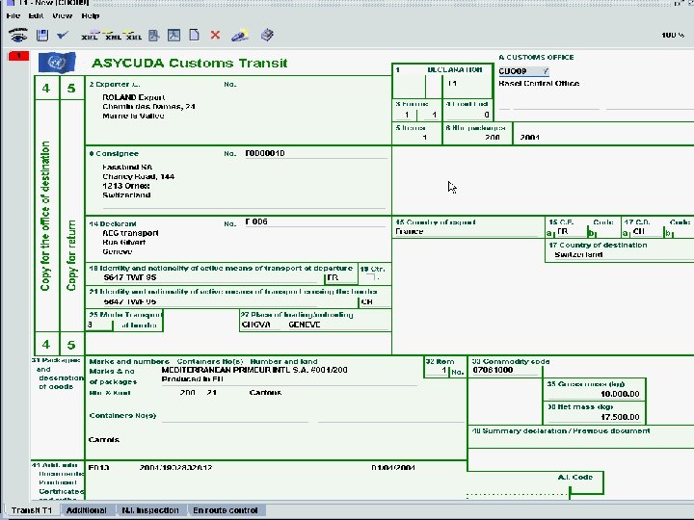Click the Gross mass field 10,000.00

(594, 394)
